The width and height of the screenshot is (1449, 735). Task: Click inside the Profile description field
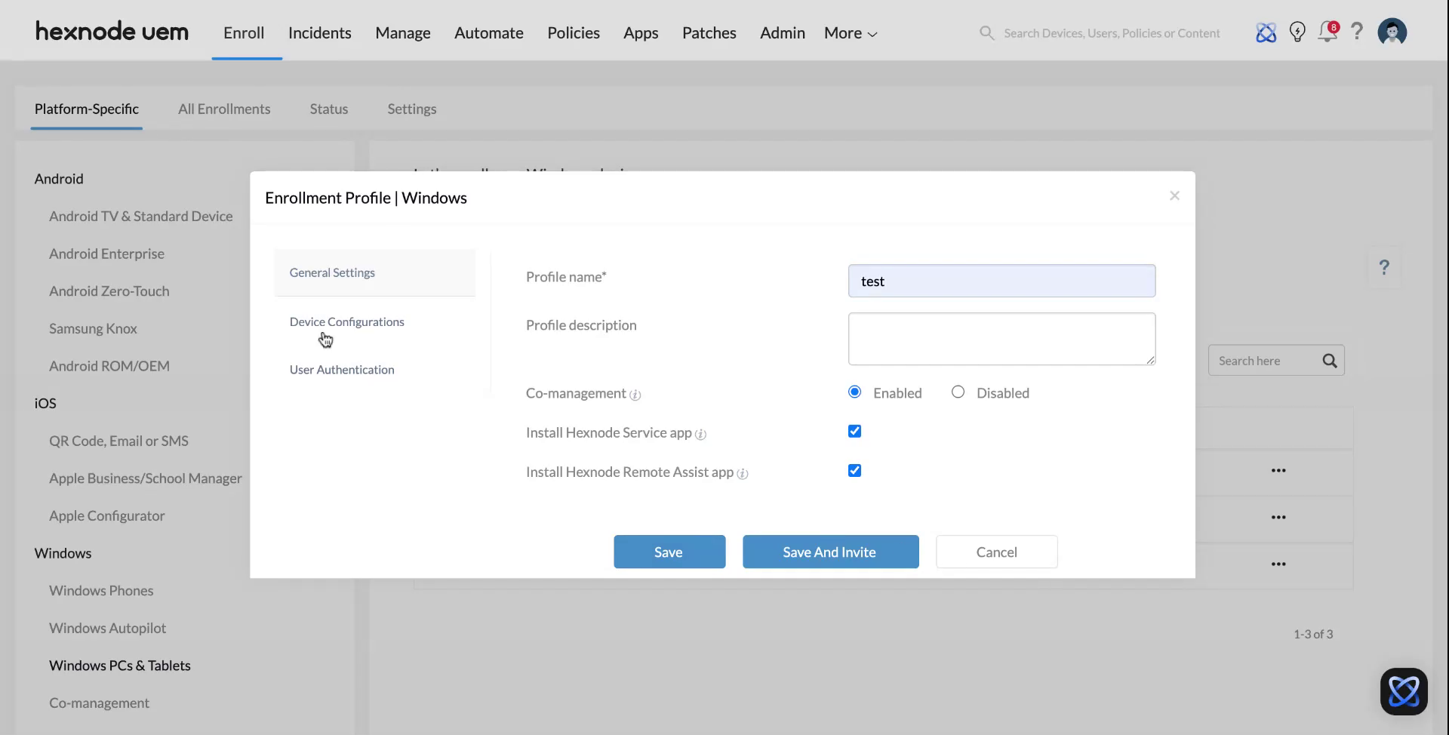coord(1001,338)
